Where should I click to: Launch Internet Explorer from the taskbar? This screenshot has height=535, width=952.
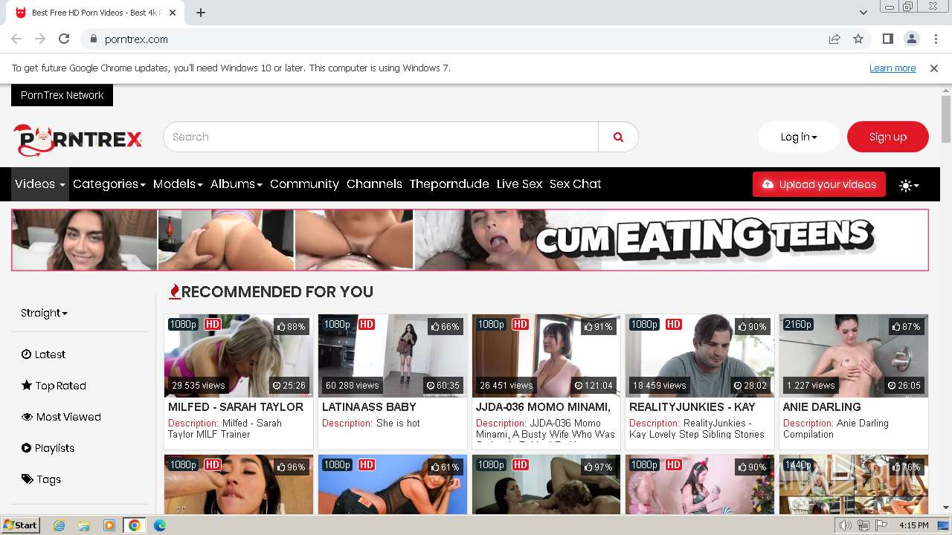pos(59,525)
